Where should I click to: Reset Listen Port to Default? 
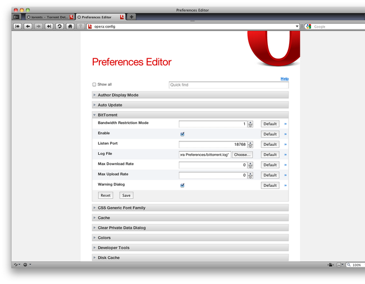[270, 144]
